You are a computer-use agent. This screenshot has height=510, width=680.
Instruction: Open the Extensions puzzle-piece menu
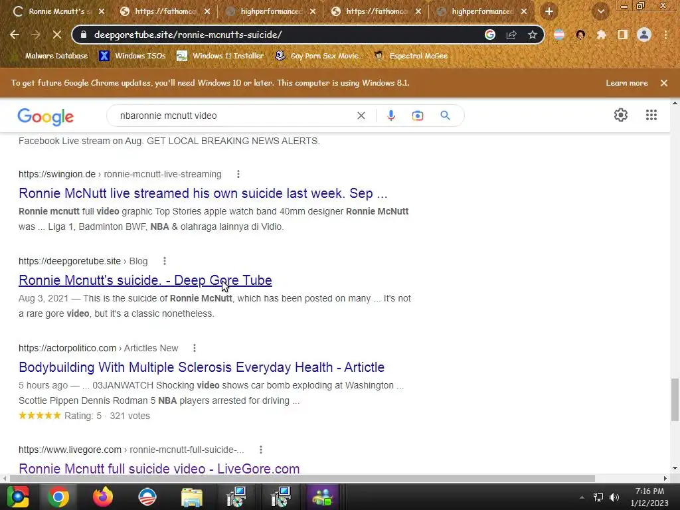(602, 35)
